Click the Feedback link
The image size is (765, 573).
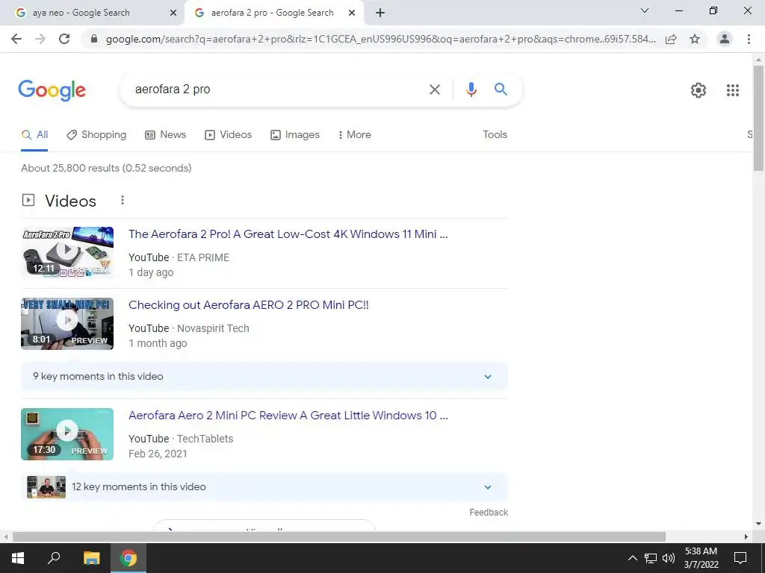coord(489,513)
